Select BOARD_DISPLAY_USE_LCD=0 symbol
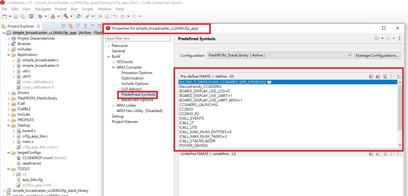Viewport: 408px width, 196px height. coord(204,91)
